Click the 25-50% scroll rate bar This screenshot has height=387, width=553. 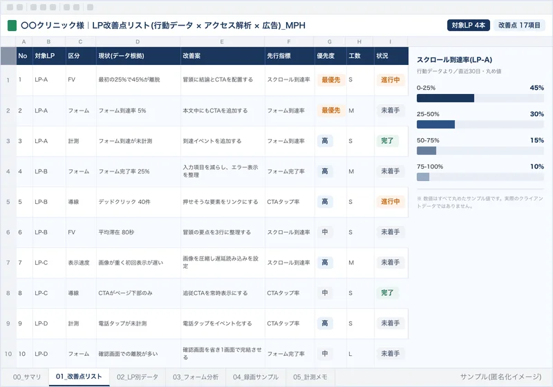[x=480, y=124]
